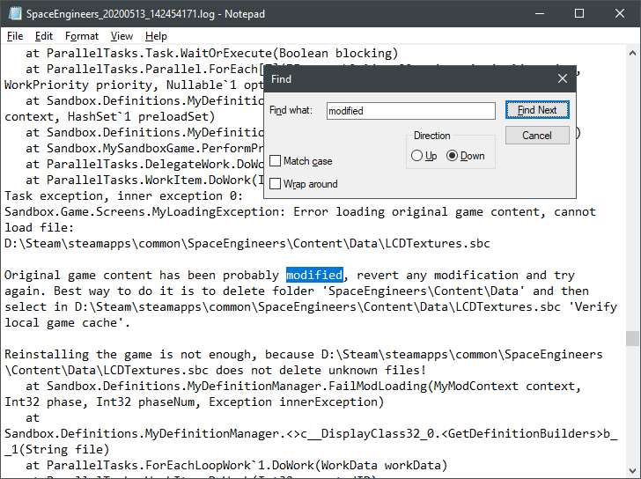This screenshot has width=641, height=479.
Task: Enable the Wrap around checkbox
Action: point(276,184)
